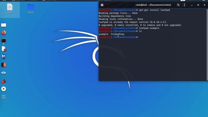Select the ryan file on the desktop
This screenshot has width=208, height=117.
(x=10, y=9)
